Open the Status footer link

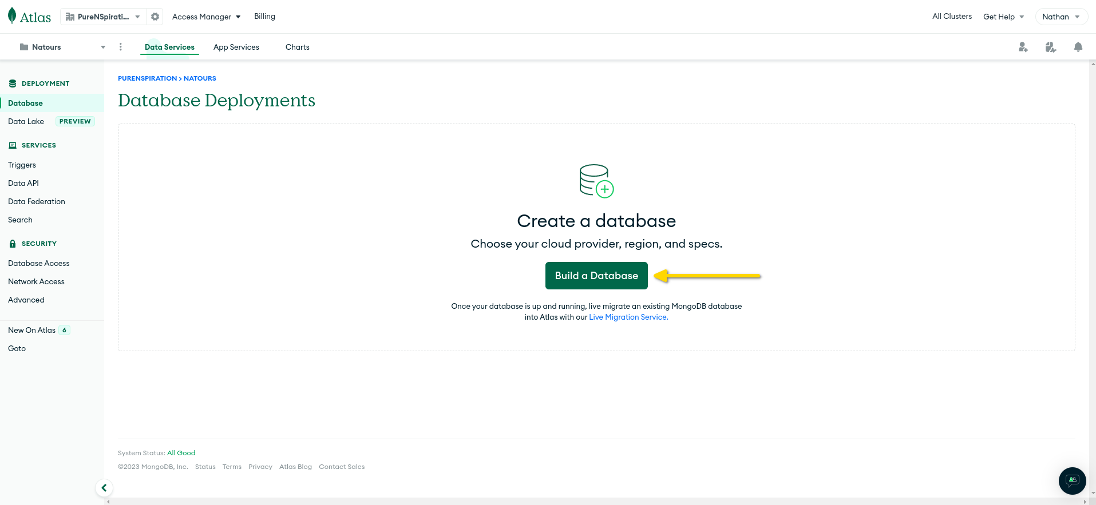[x=205, y=467]
